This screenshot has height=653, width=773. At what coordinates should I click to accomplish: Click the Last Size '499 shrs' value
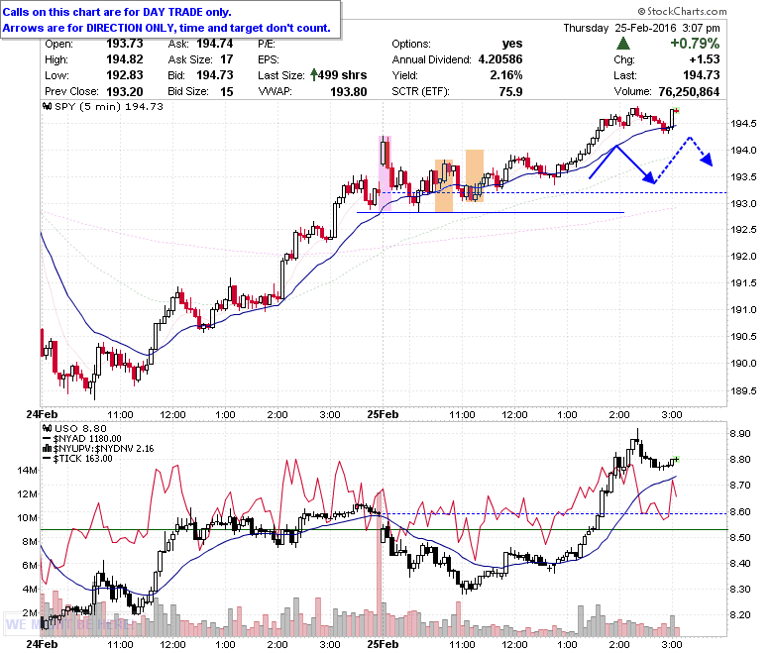[x=343, y=75]
